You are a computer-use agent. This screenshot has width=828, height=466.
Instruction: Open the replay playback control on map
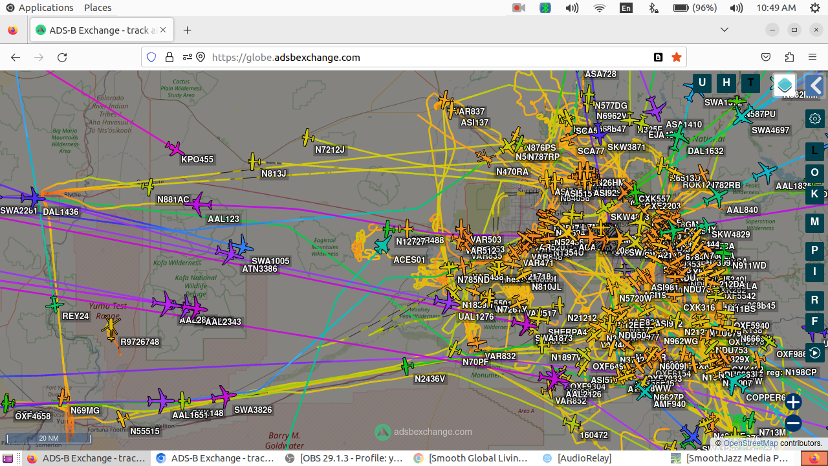click(815, 353)
